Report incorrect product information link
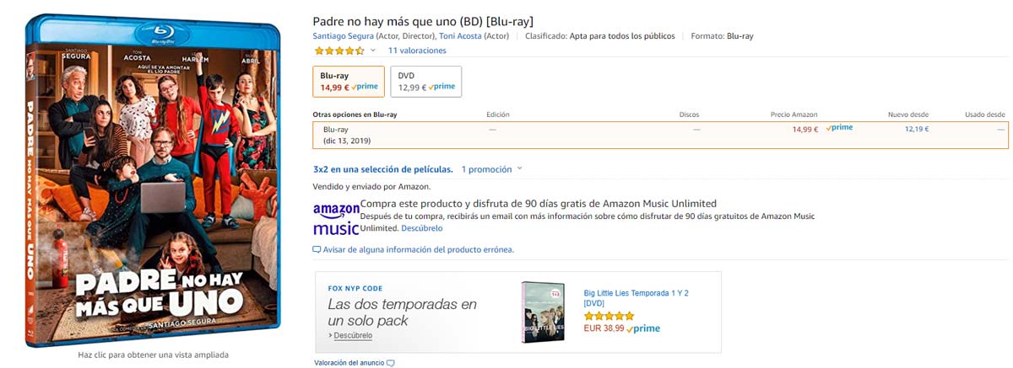 pyautogui.click(x=418, y=250)
